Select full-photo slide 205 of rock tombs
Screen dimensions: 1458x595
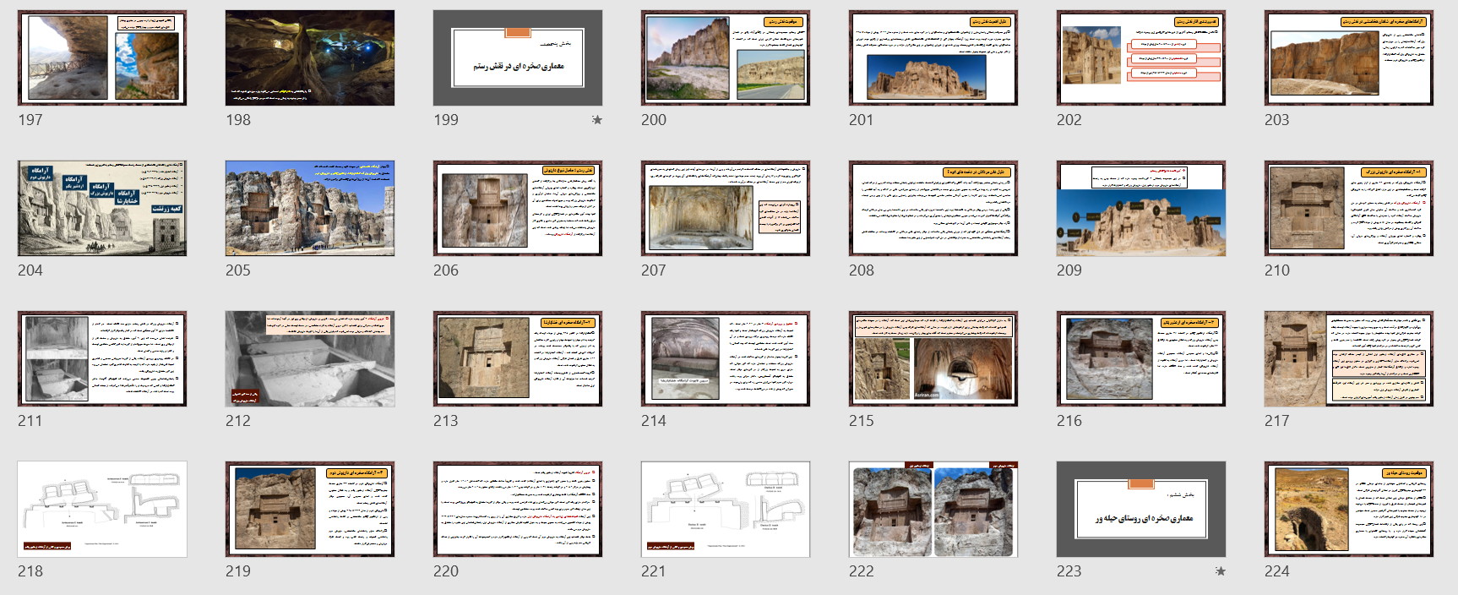tap(310, 209)
